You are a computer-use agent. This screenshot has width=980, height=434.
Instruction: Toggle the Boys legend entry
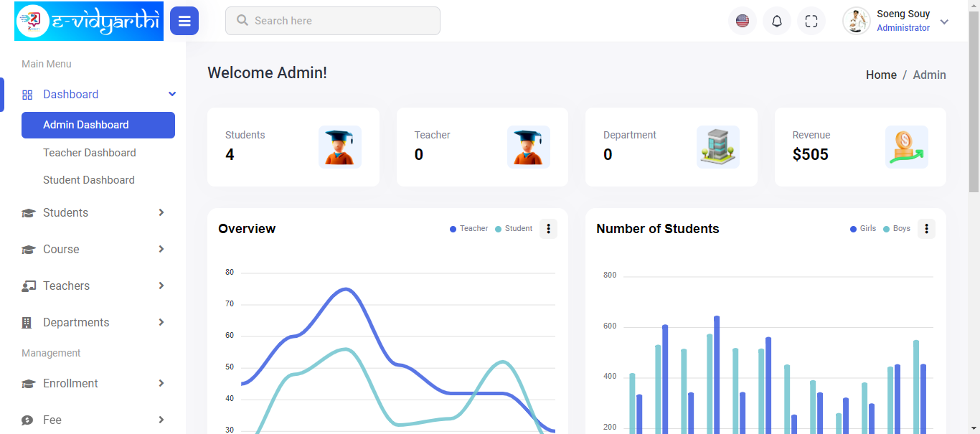[x=896, y=228]
